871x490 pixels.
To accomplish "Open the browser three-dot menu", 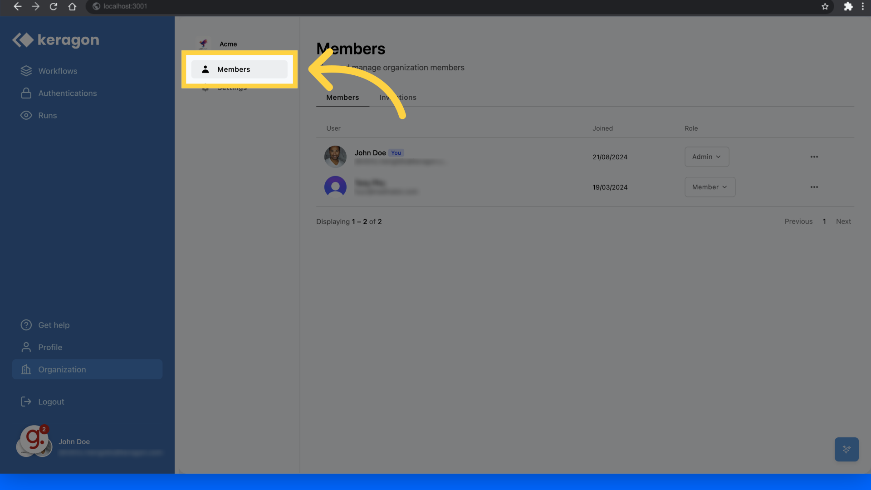I will (863, 6).
